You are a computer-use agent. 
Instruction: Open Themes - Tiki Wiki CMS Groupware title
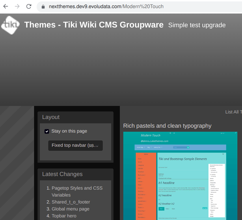pos(94,25)
